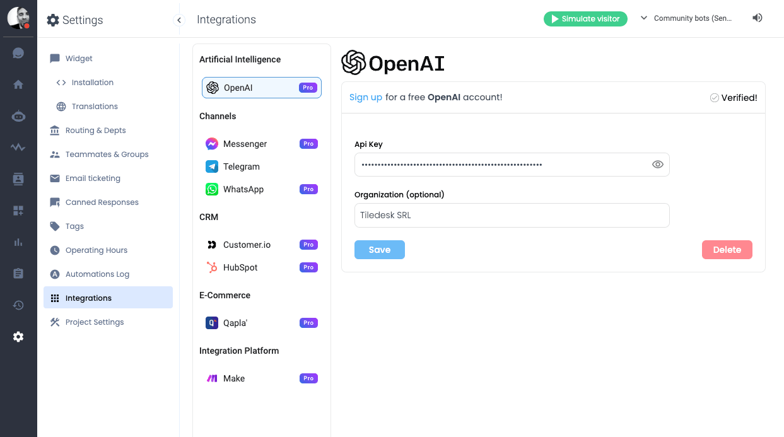Click the Customer.io logo icon
784x437 pixels.
212,245
